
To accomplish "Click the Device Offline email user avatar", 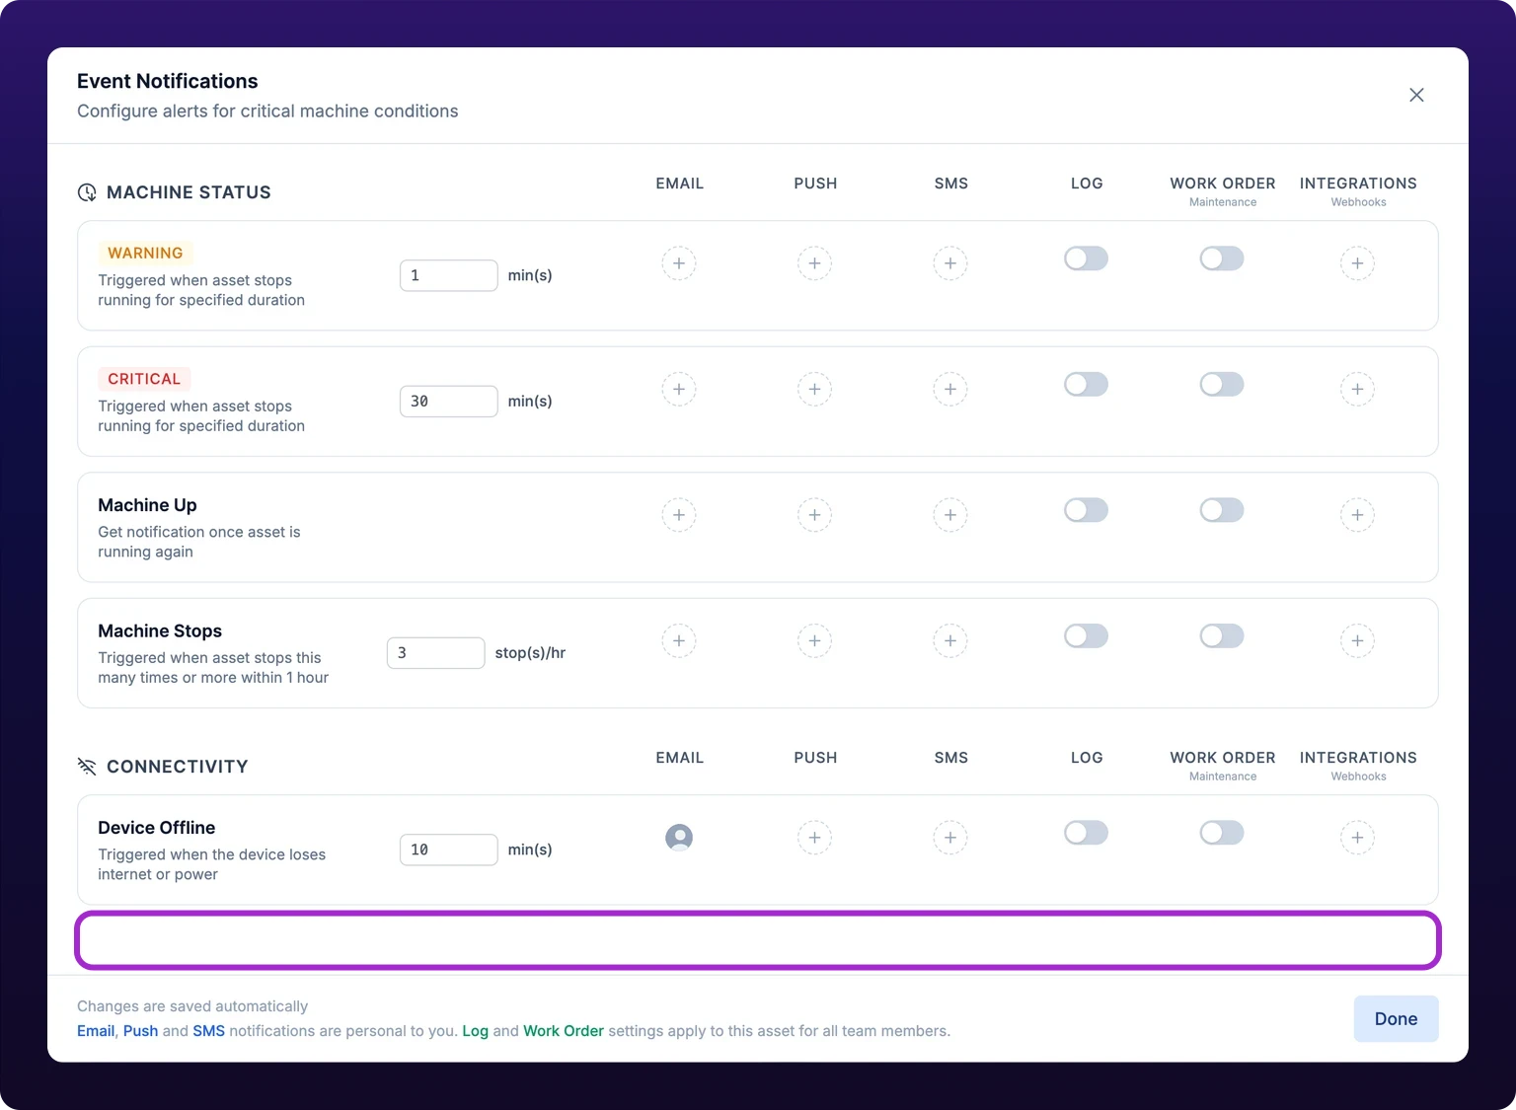I will point(679,838).
